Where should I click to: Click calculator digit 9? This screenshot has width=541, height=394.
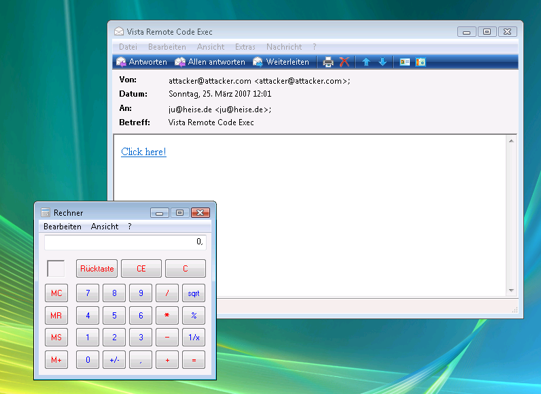point(141,293)
